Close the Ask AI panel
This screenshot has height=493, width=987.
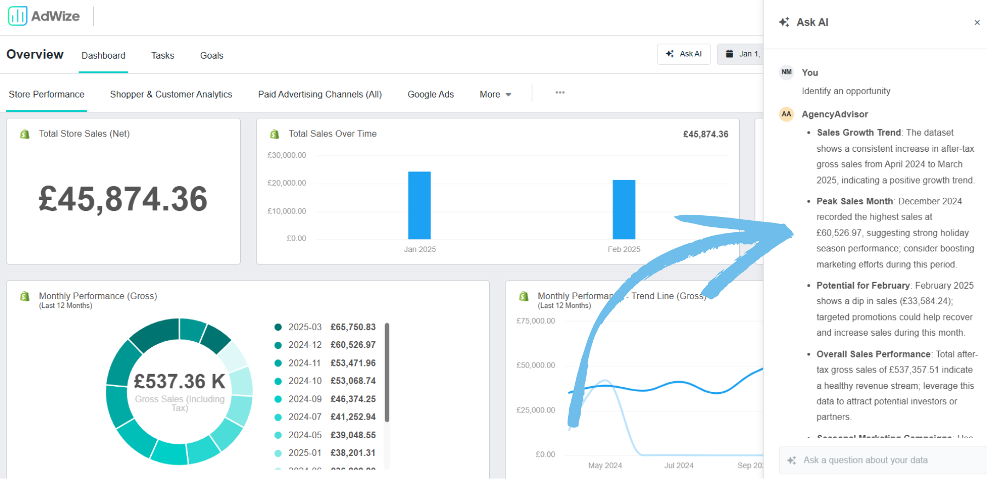point(977,22)
